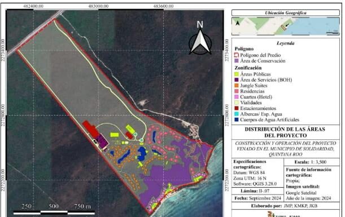345x217 pixels.
Task: Click the "Año de la imagen: 2024" text
Action: coord(308,198)
